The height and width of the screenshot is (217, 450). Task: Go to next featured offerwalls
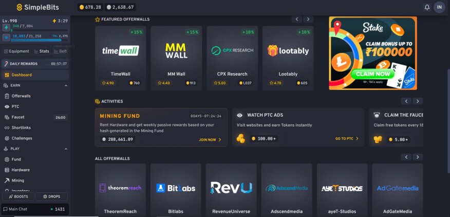308,19
